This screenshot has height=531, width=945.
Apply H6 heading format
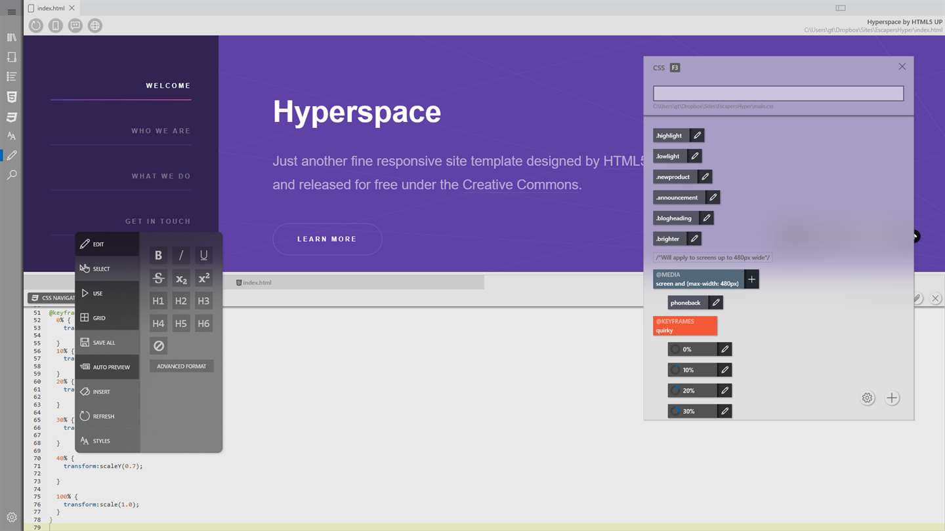click(x=203, y=323)
